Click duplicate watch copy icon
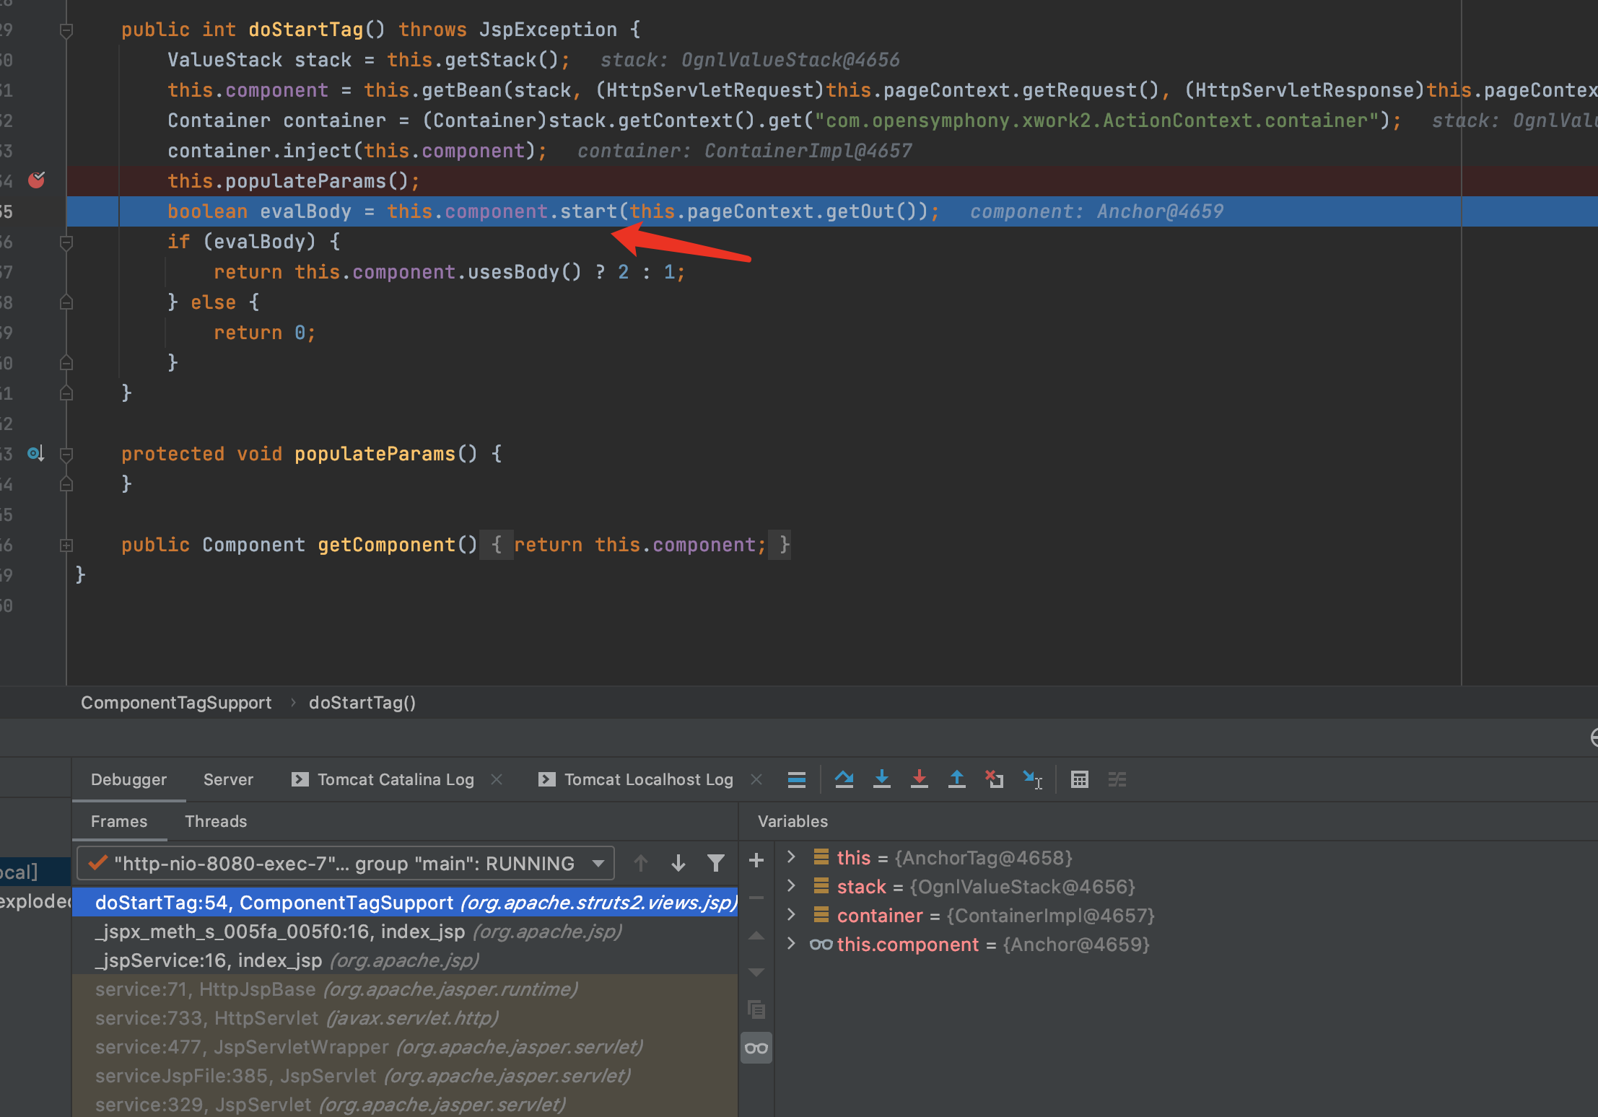Viewport: 1598px width, 1117px height. click(x=756, y=1009)
